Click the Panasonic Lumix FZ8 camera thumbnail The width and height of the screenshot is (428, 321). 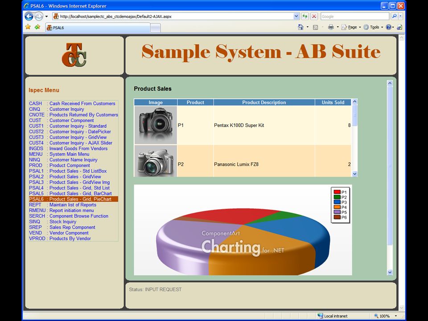pyautogui.click(x=156, y=161)
